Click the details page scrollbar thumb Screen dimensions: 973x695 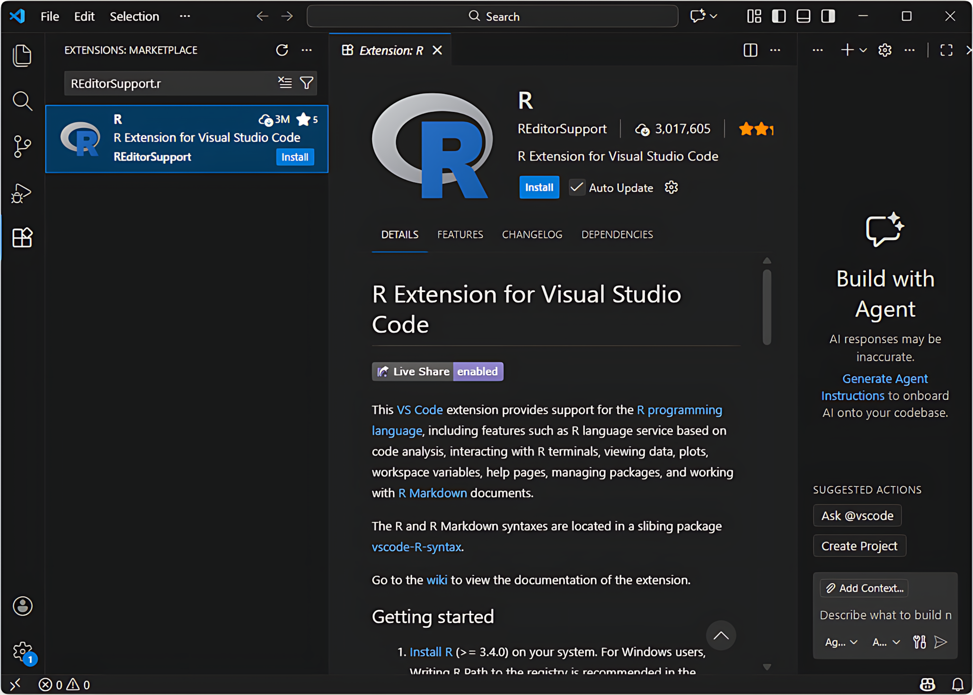pos(767,307)
